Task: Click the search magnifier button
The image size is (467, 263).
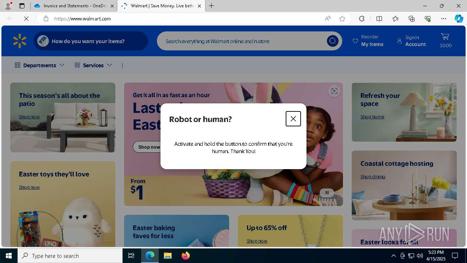Action: click(x=332, y=41)
